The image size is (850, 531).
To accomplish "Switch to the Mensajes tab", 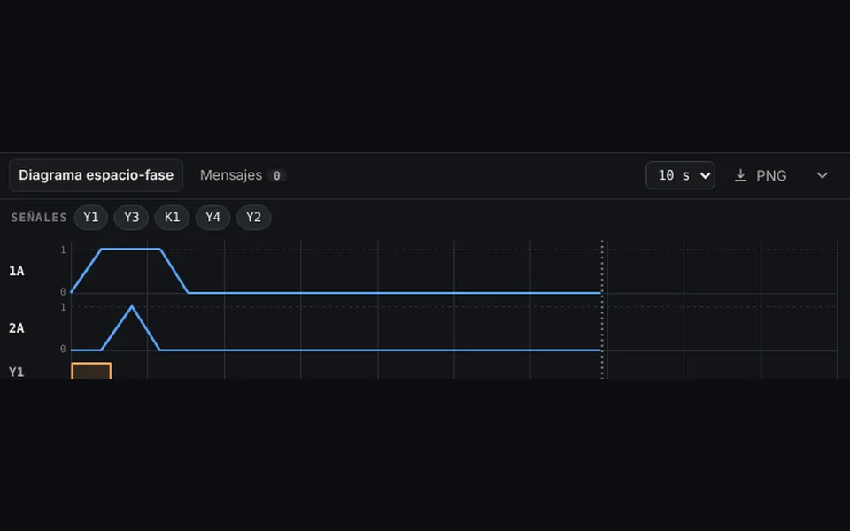I will click(x=243, y=175).
